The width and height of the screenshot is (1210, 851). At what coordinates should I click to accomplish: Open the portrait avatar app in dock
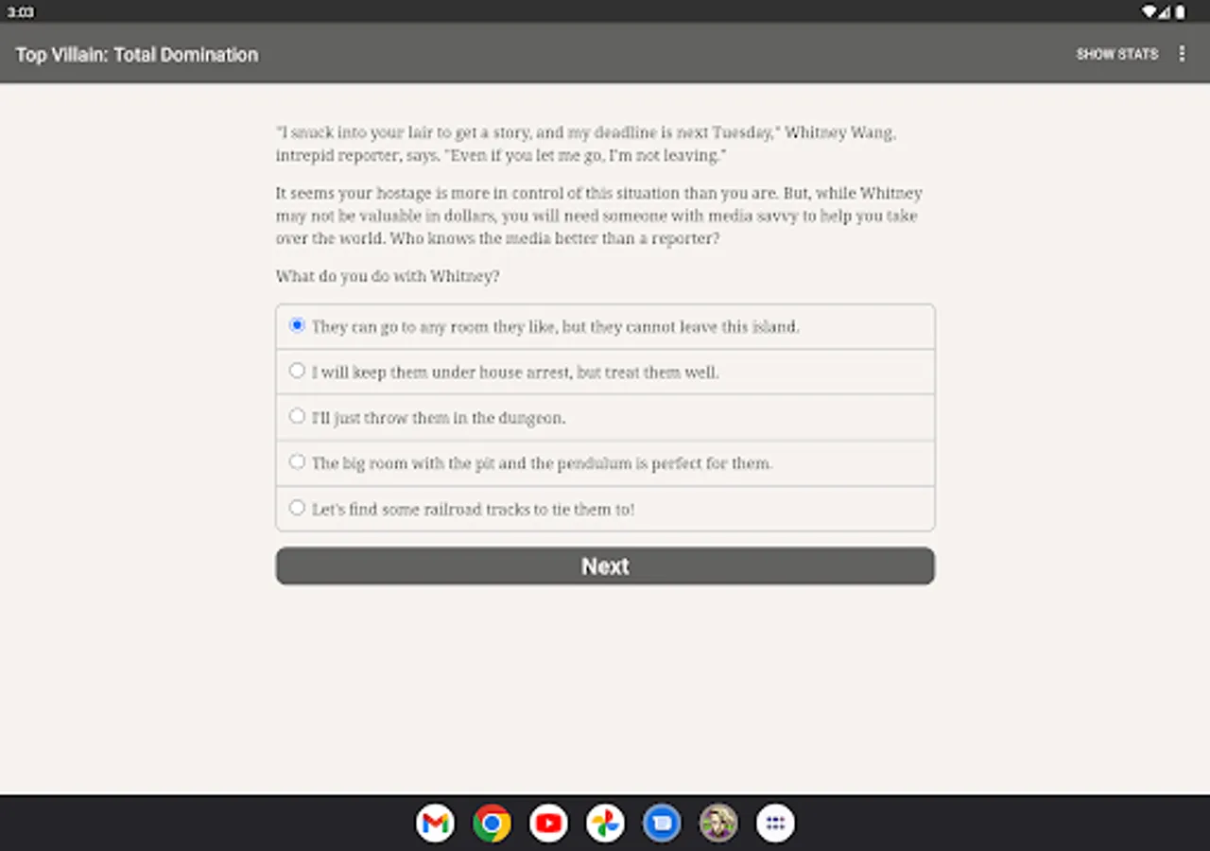(718, 824)
